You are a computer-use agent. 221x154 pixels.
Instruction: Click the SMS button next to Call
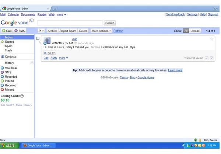[20, 31]
